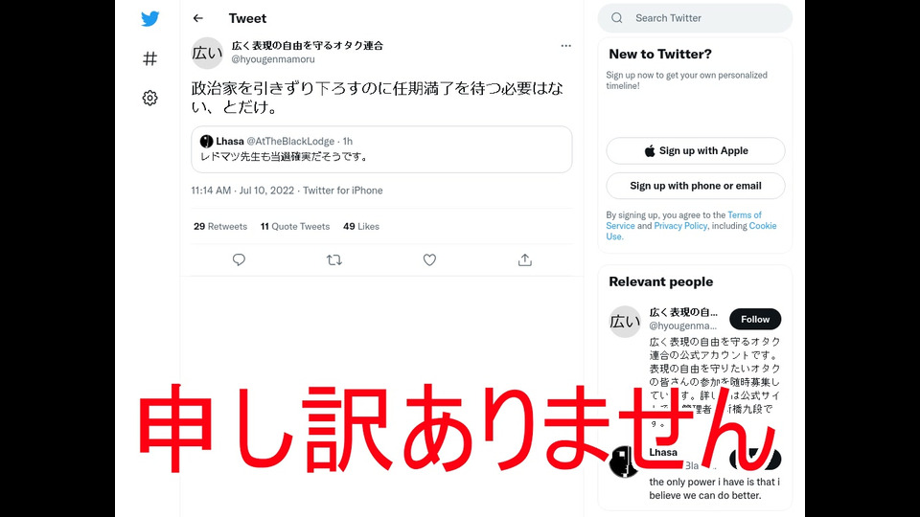Open the Privacy Policy link
Screen dimensions: 920x517
click(680, 226)
